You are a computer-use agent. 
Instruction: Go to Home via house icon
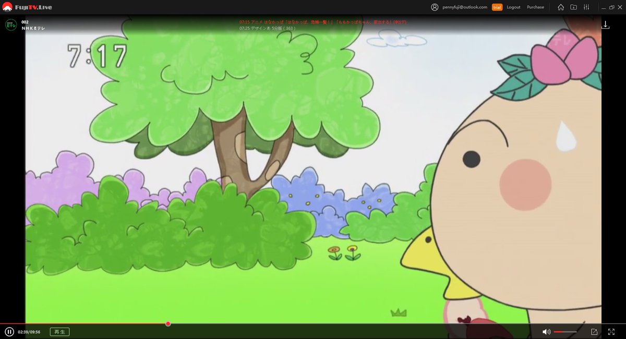click(x=561, y=7)
